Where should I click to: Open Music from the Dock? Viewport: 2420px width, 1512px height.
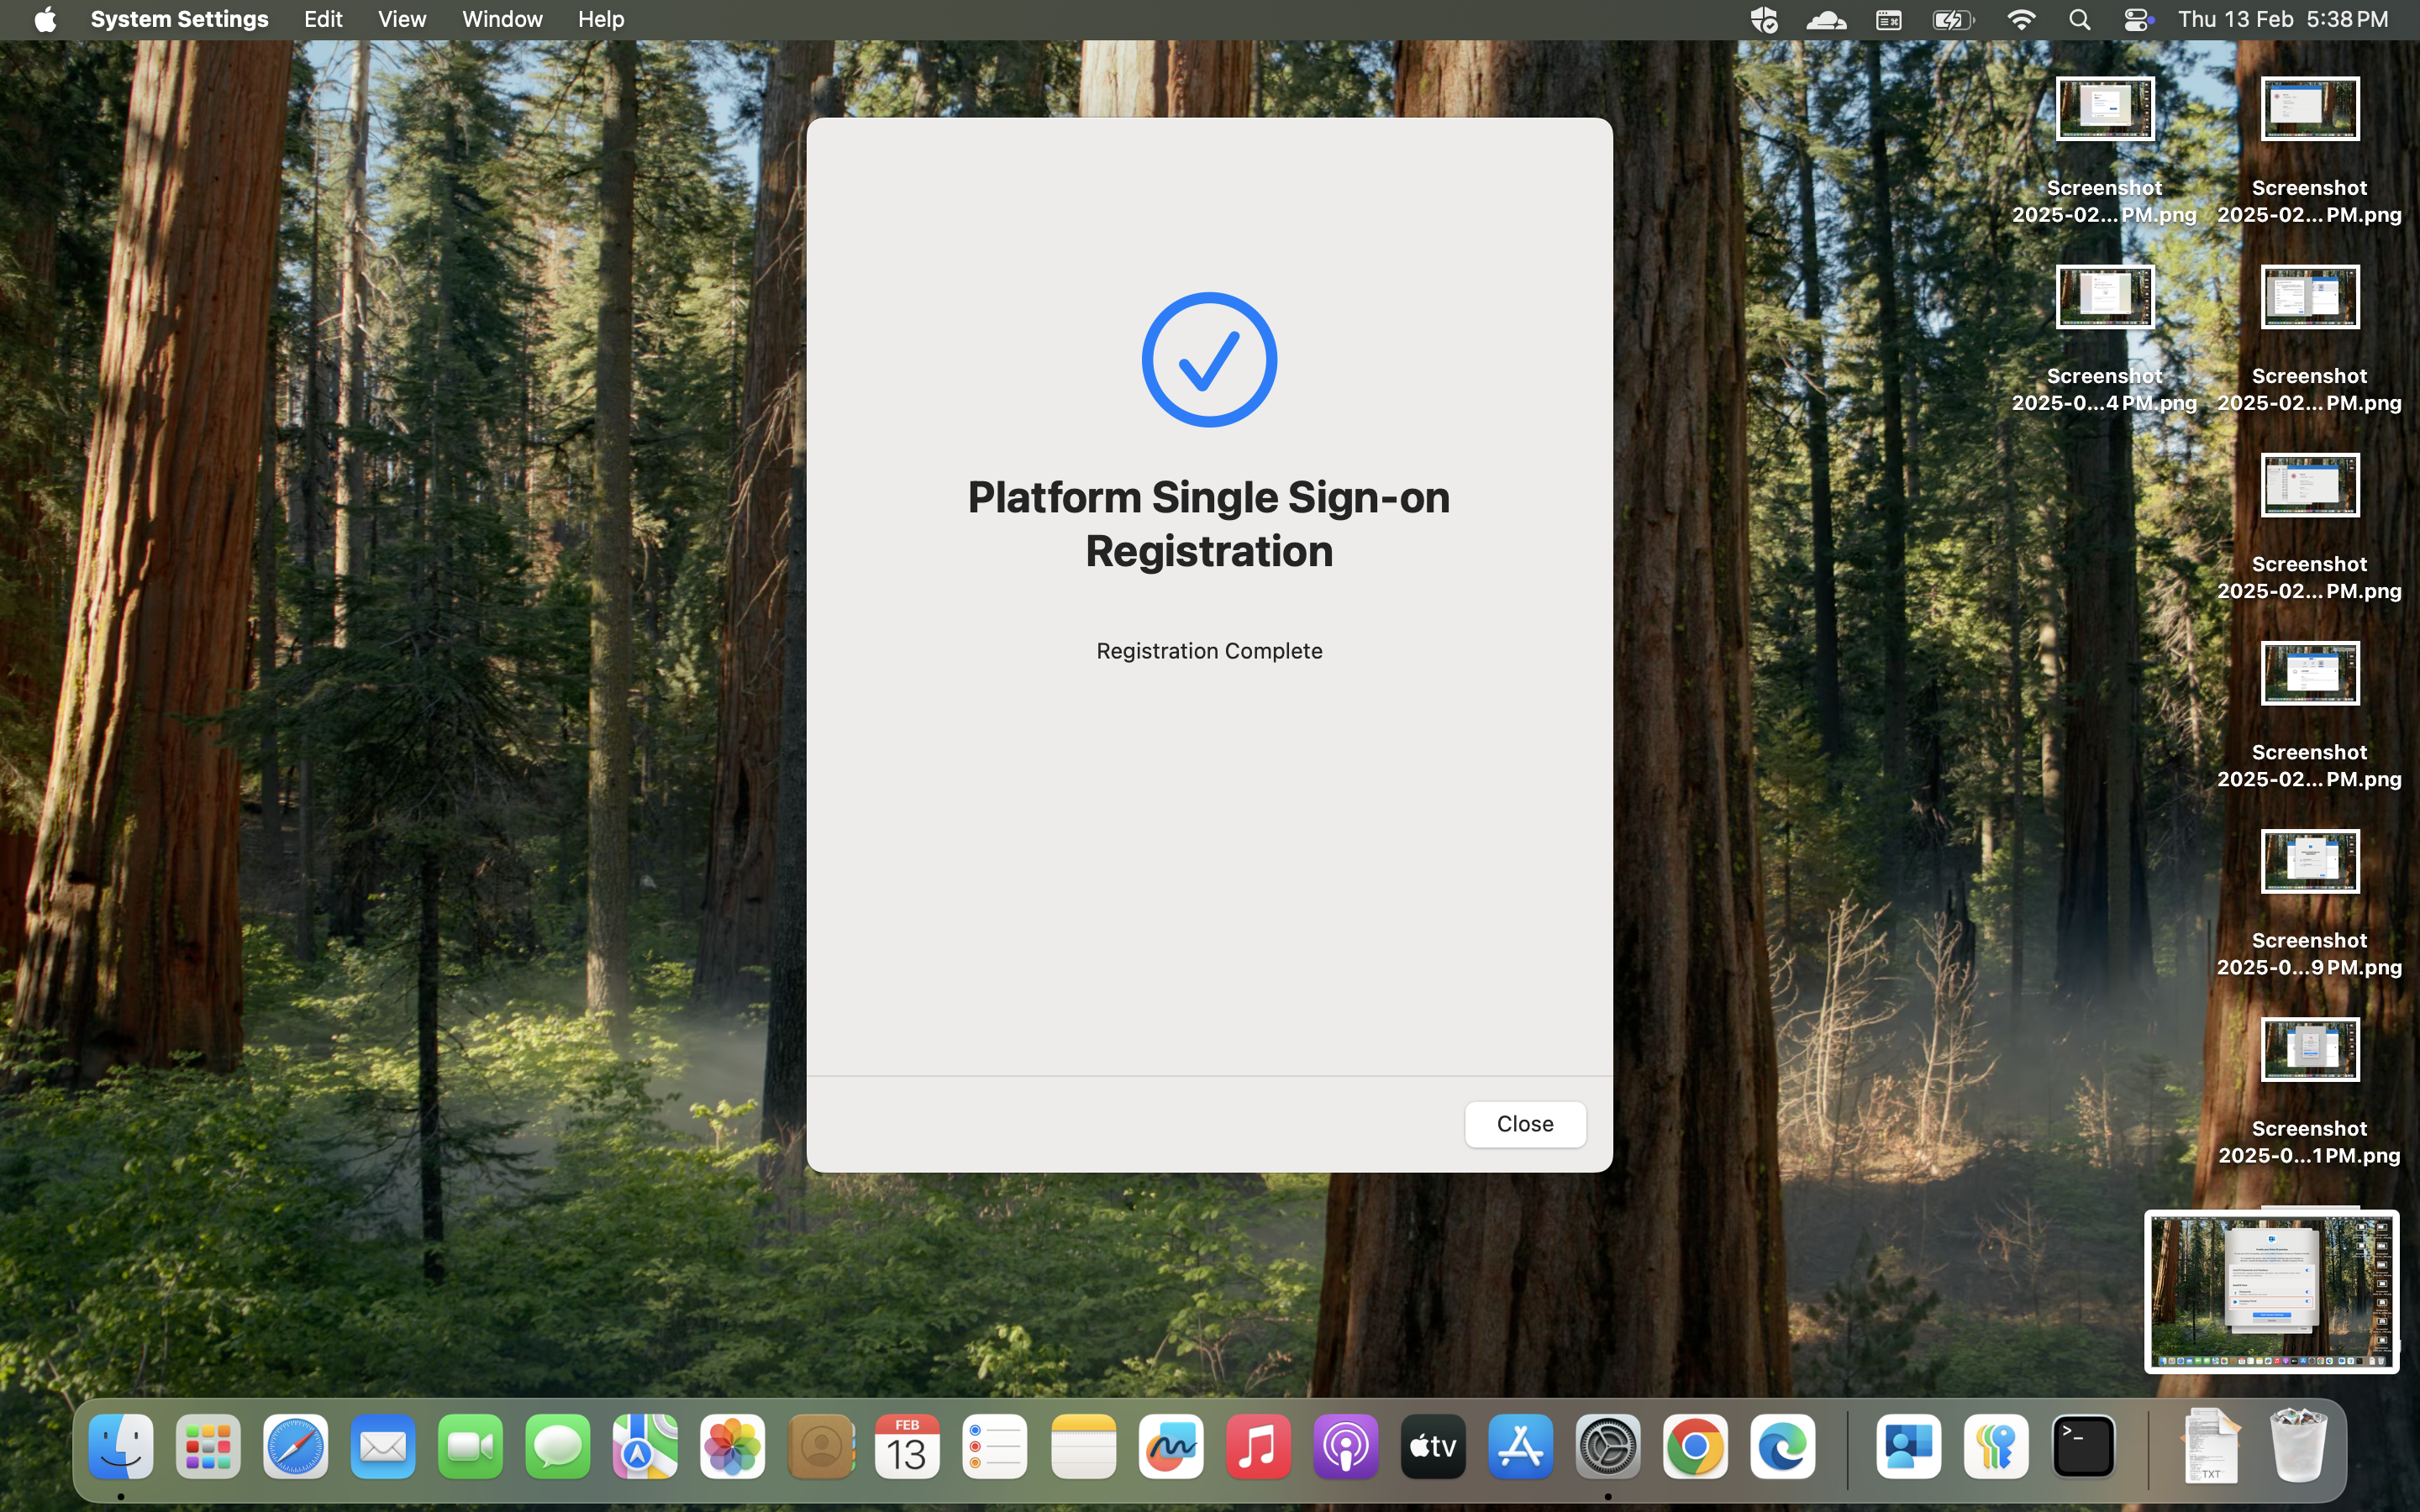coord(1258,1446)
